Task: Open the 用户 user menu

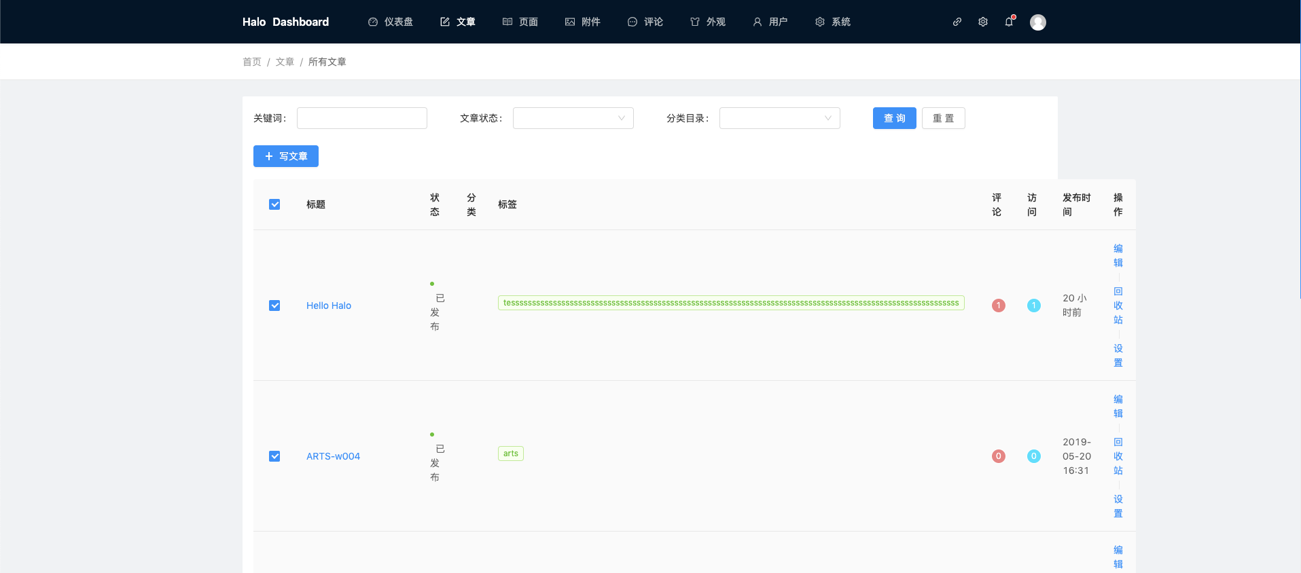Action: click(x=770, y=22)
